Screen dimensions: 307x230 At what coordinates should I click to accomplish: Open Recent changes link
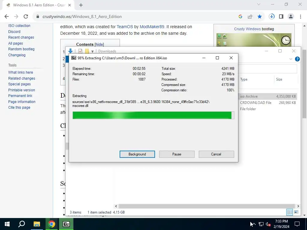pos(21,37)
